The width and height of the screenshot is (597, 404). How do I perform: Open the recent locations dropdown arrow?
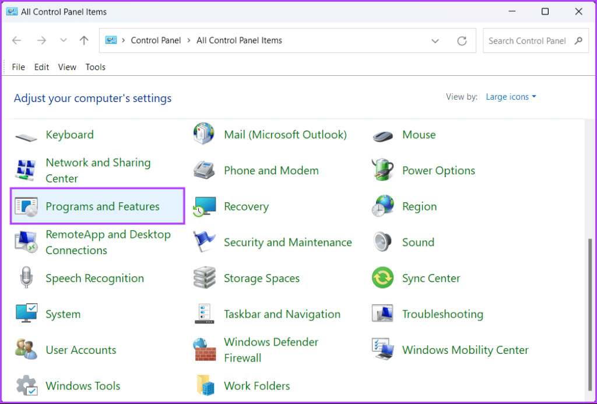pos(64,41)
